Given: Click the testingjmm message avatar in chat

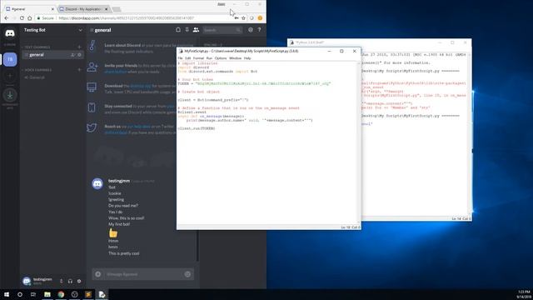Looking at the screenshot, I should (x=97, y=183).
